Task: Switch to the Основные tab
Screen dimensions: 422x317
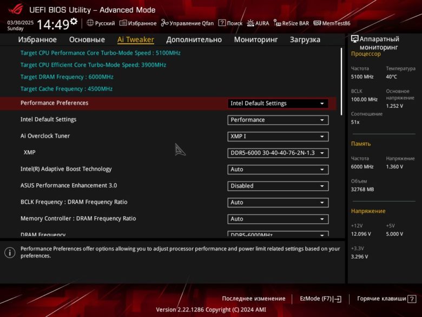Action: point(87,40)
